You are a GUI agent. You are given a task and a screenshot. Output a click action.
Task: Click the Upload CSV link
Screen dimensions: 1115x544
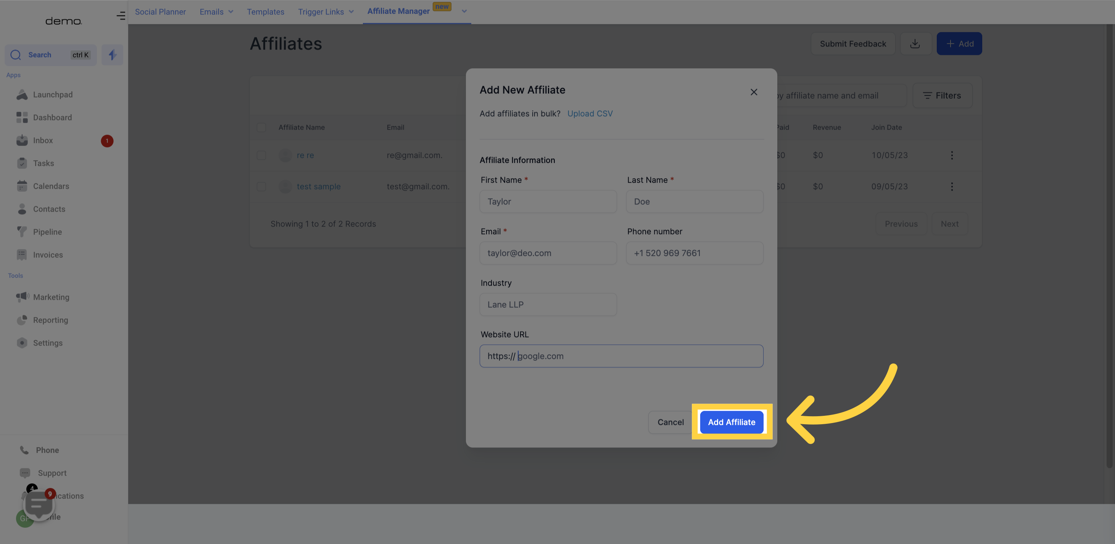tap(590, 113)
